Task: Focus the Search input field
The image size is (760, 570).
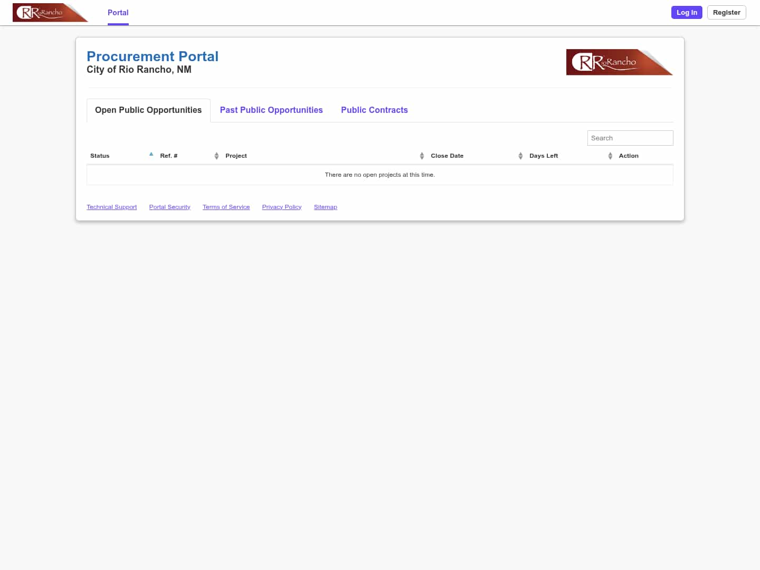Action: [x=630, y=138]
